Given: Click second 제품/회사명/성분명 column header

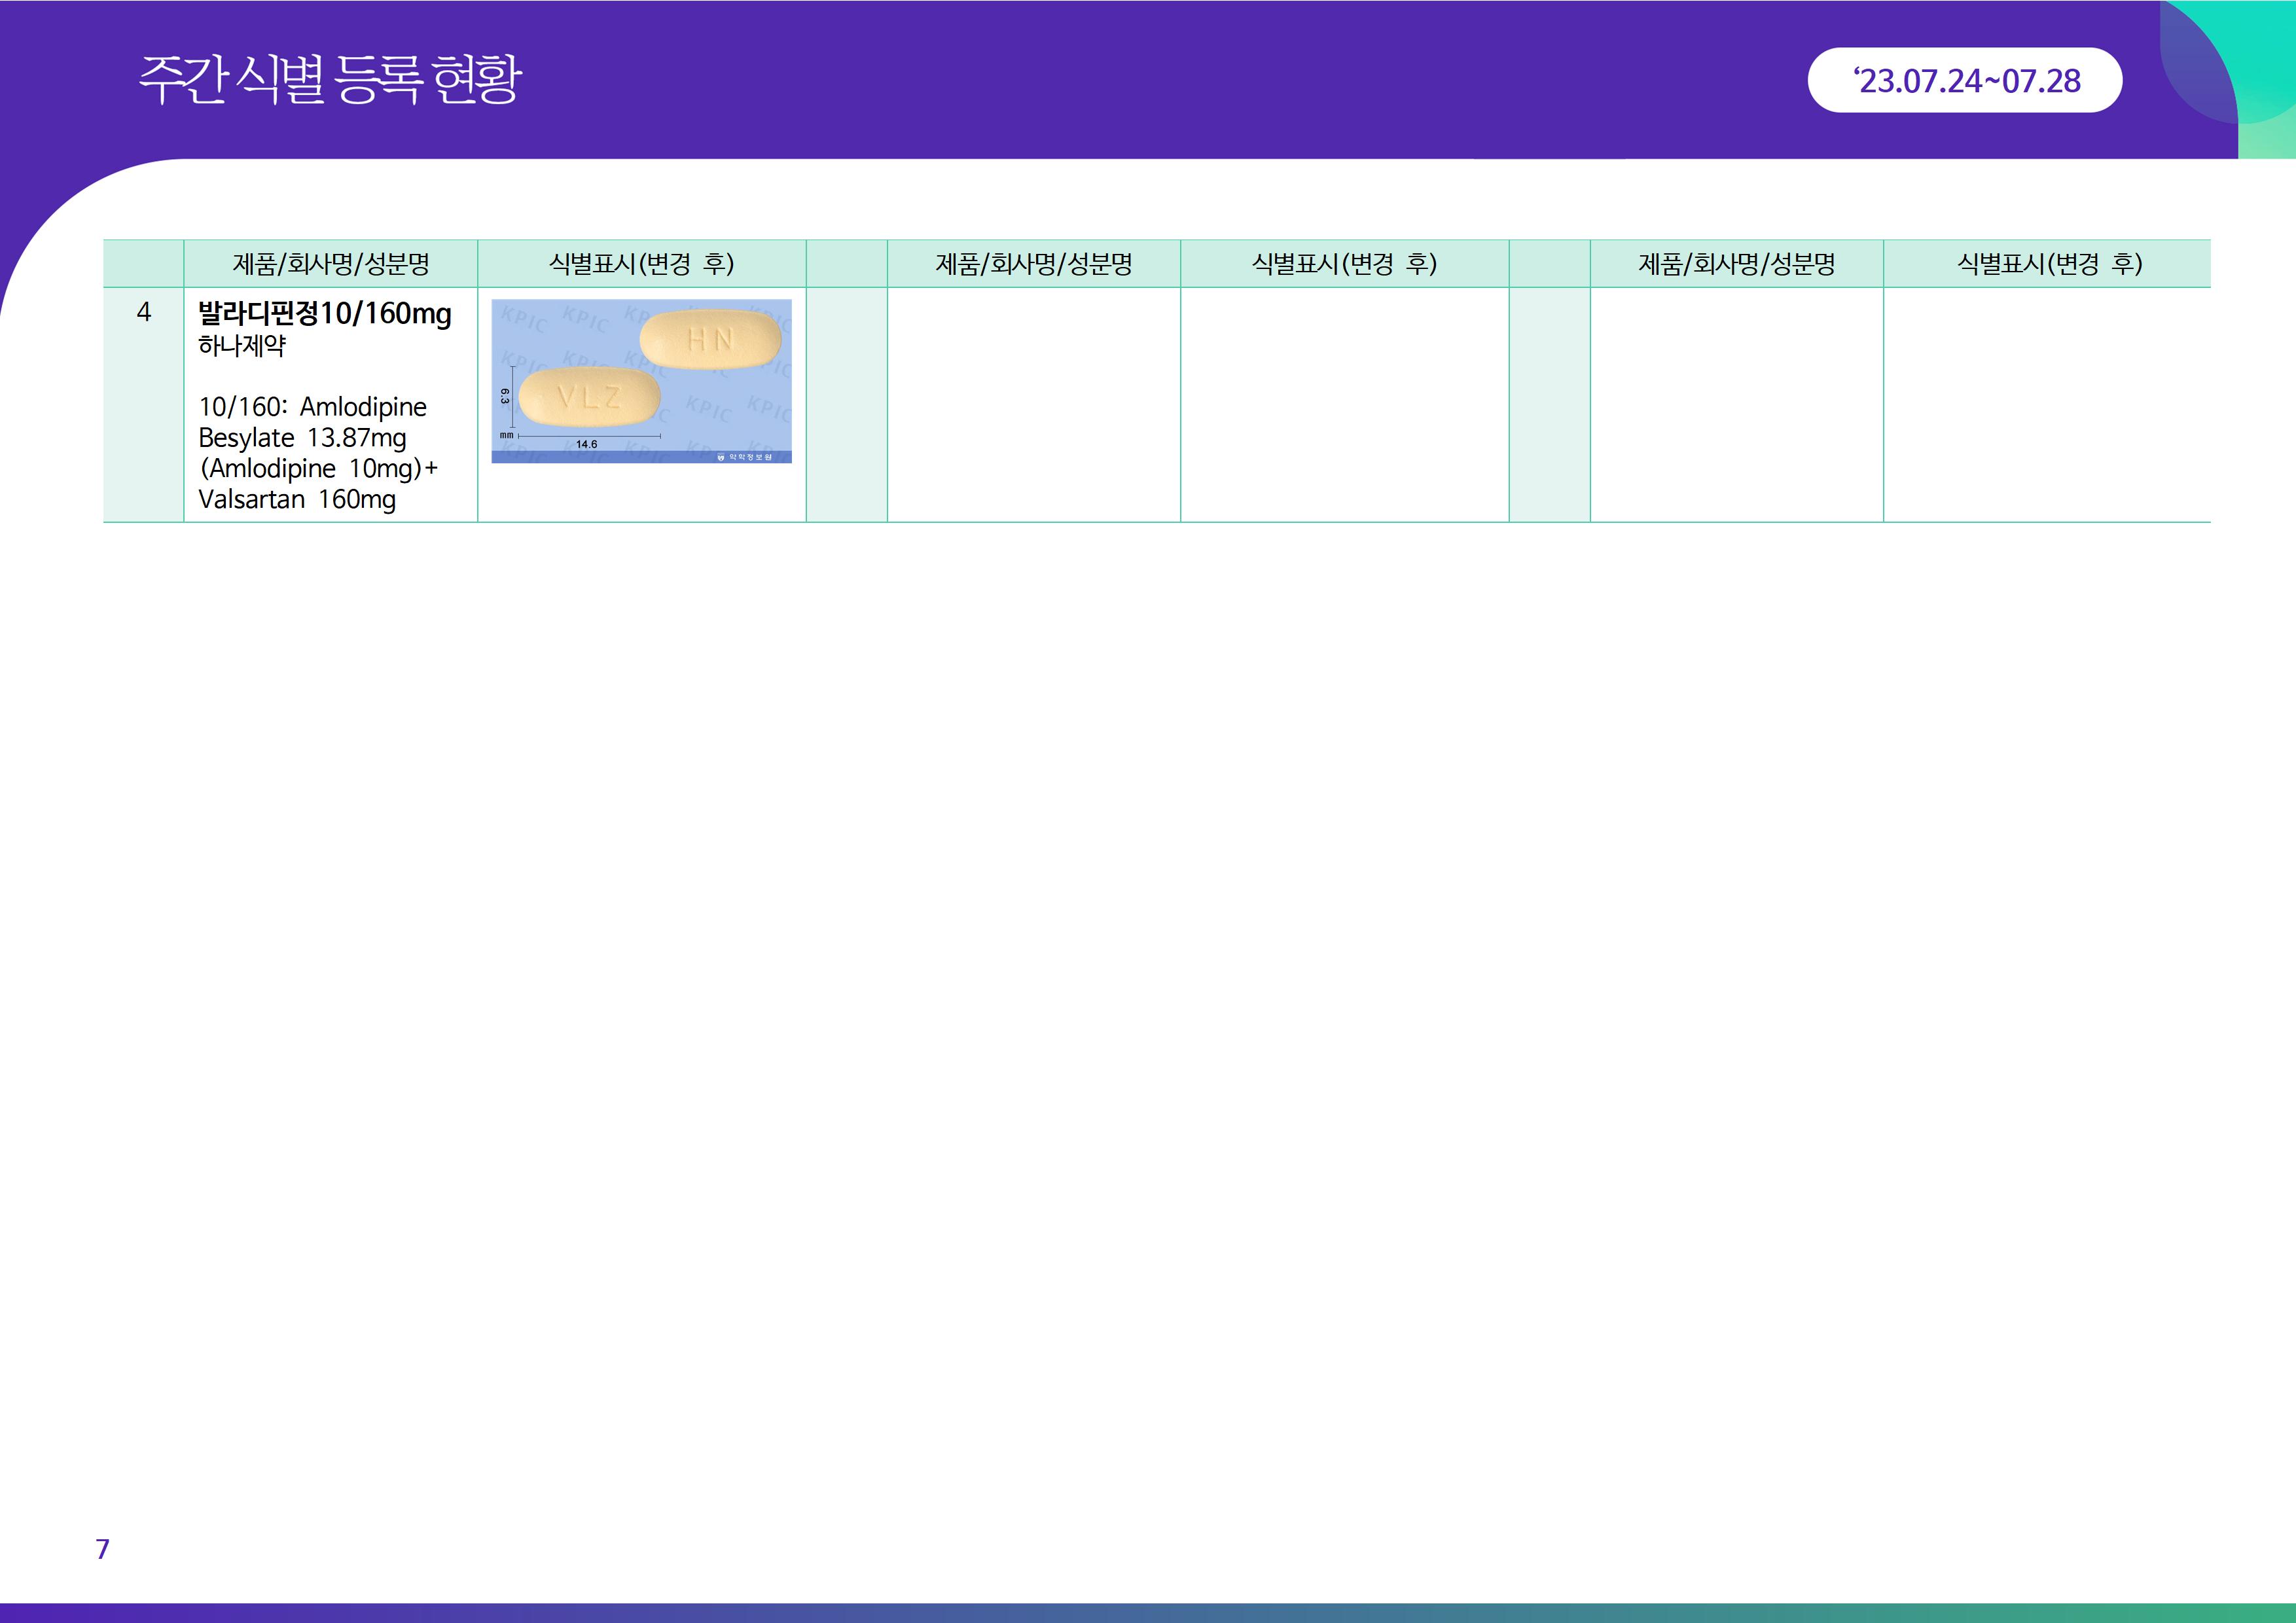Looking at the screenshot, I should 1033,264.
